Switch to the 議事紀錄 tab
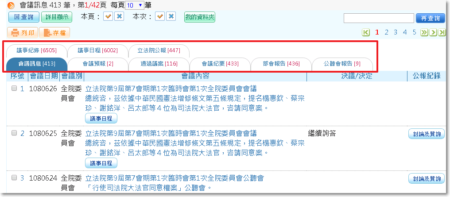The width and height of the screenshot is (450, 197). 36,50
